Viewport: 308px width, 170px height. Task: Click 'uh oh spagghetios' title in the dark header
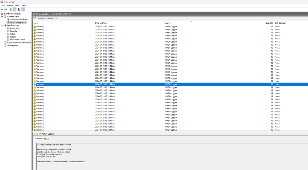click(41, 14)
